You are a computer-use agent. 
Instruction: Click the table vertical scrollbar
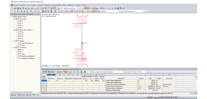tap(196, 83)
